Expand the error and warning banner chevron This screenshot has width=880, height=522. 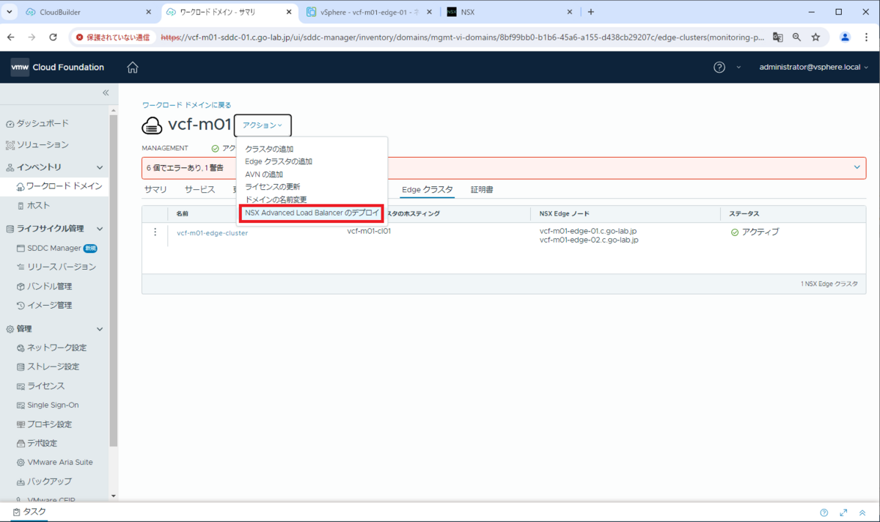(857, 167)
